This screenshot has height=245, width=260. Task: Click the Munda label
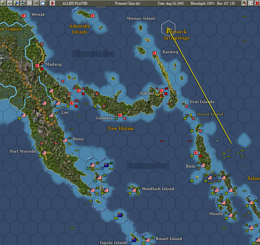tap(216, 214)
